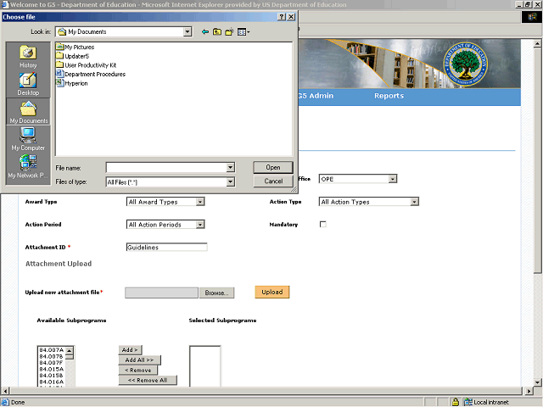Open Desktop in the places bar
Screen dimensions: 543x407
(28, 84)
